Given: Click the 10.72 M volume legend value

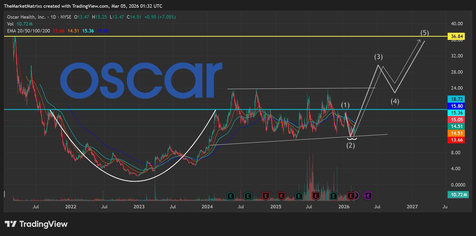Looking at the screenshot, I should (24, 24).
